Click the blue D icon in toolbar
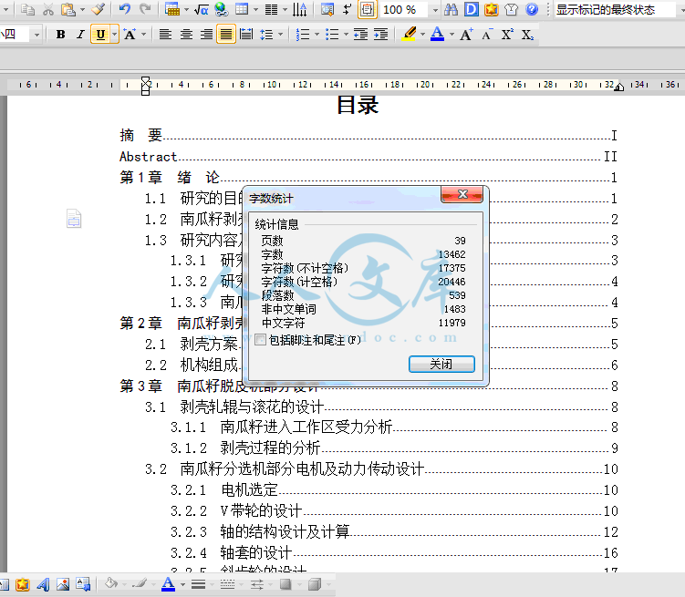This screenshot has width=685, height=597. (471, 9)
